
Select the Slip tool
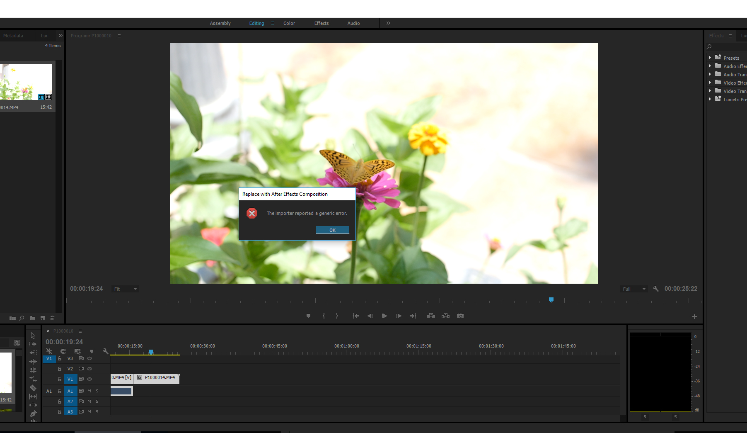(33, 397)
